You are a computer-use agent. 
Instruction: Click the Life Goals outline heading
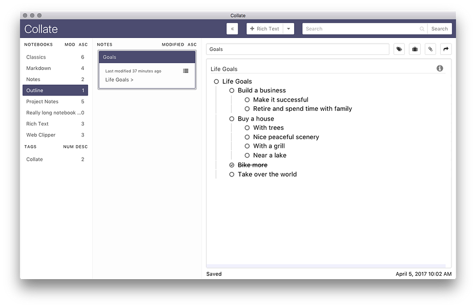tap(224, 69)
